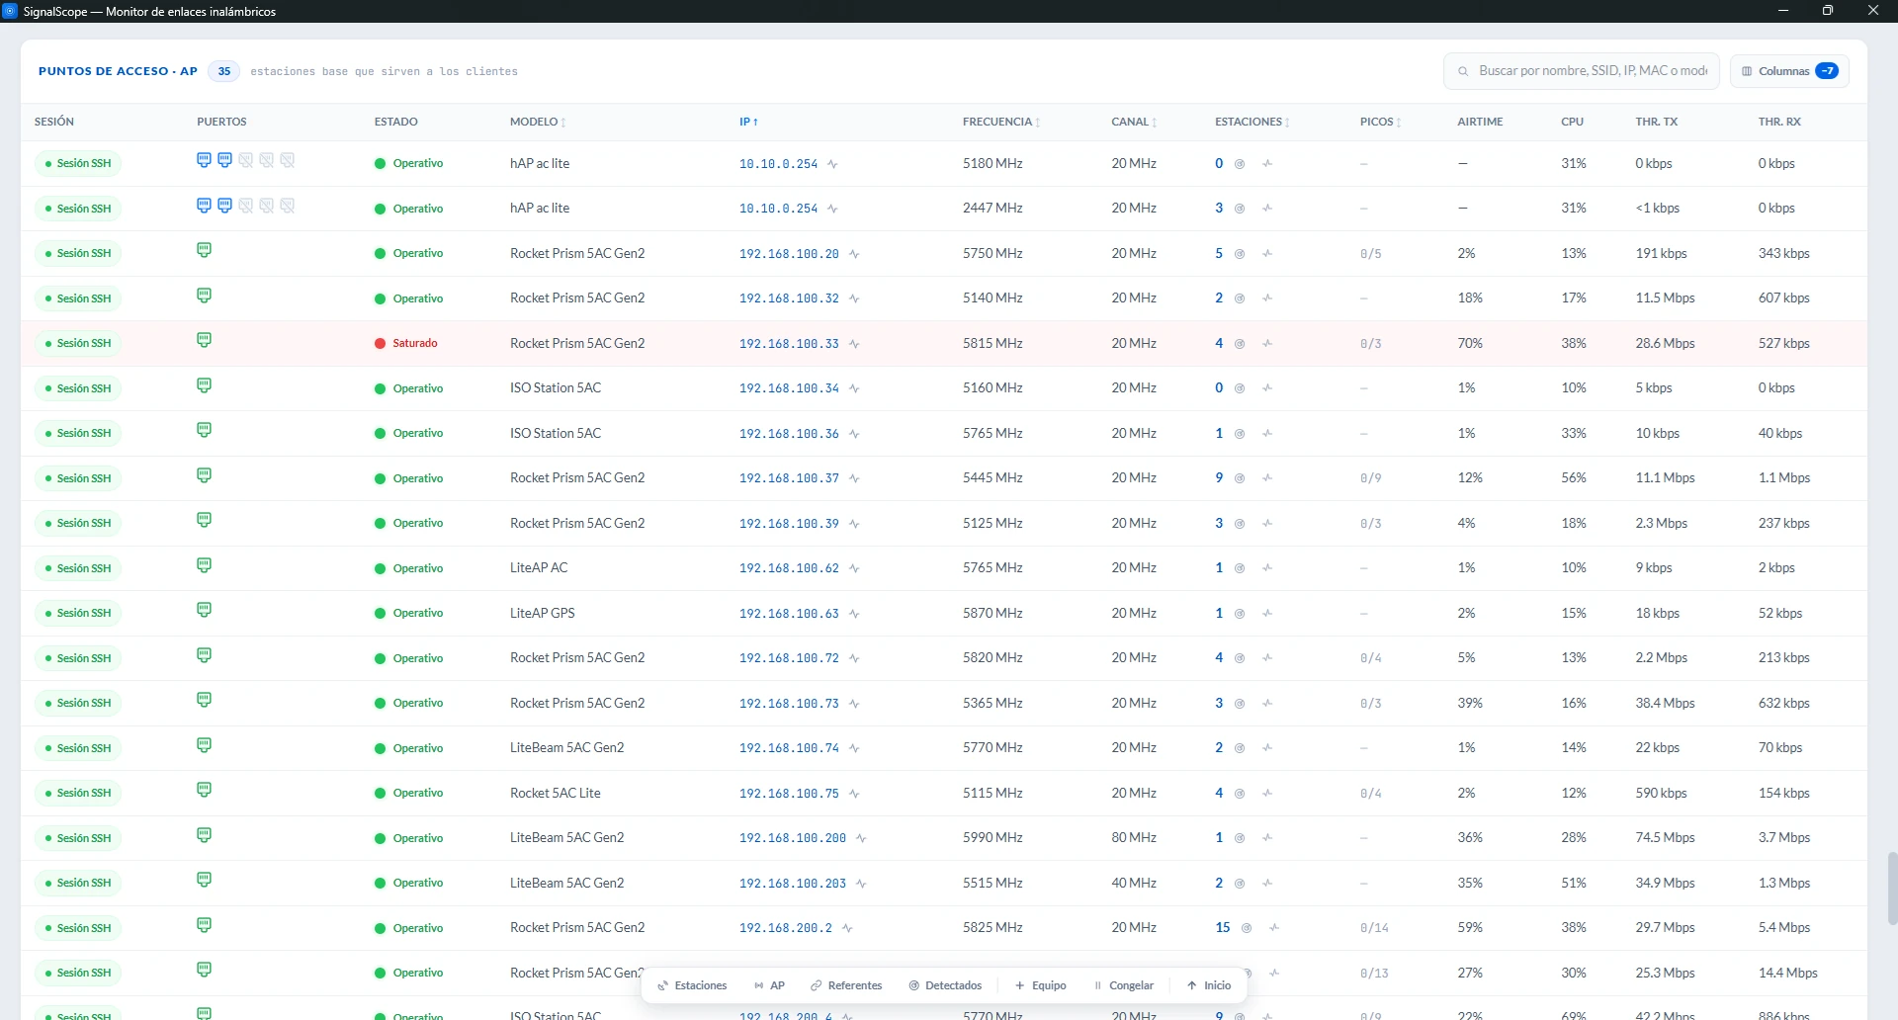Click pulse icon in the 5365 MHz row
The width and height of the screenshot is (1898, 1020).
click(1267, 704)
